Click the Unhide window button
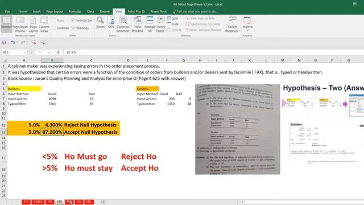 click(175, 30)
